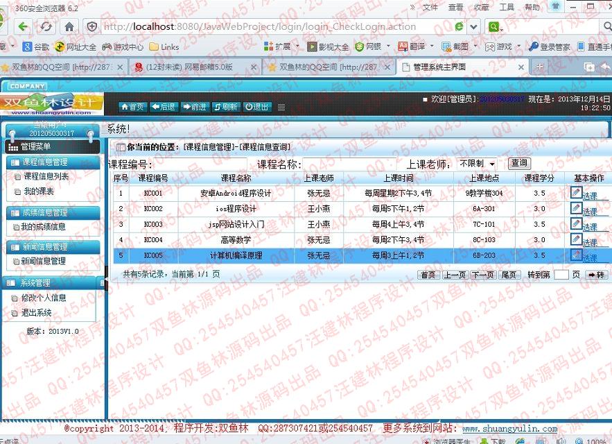Click the 前进 button in header
The image size is (612, 444).
click(194, 107)
